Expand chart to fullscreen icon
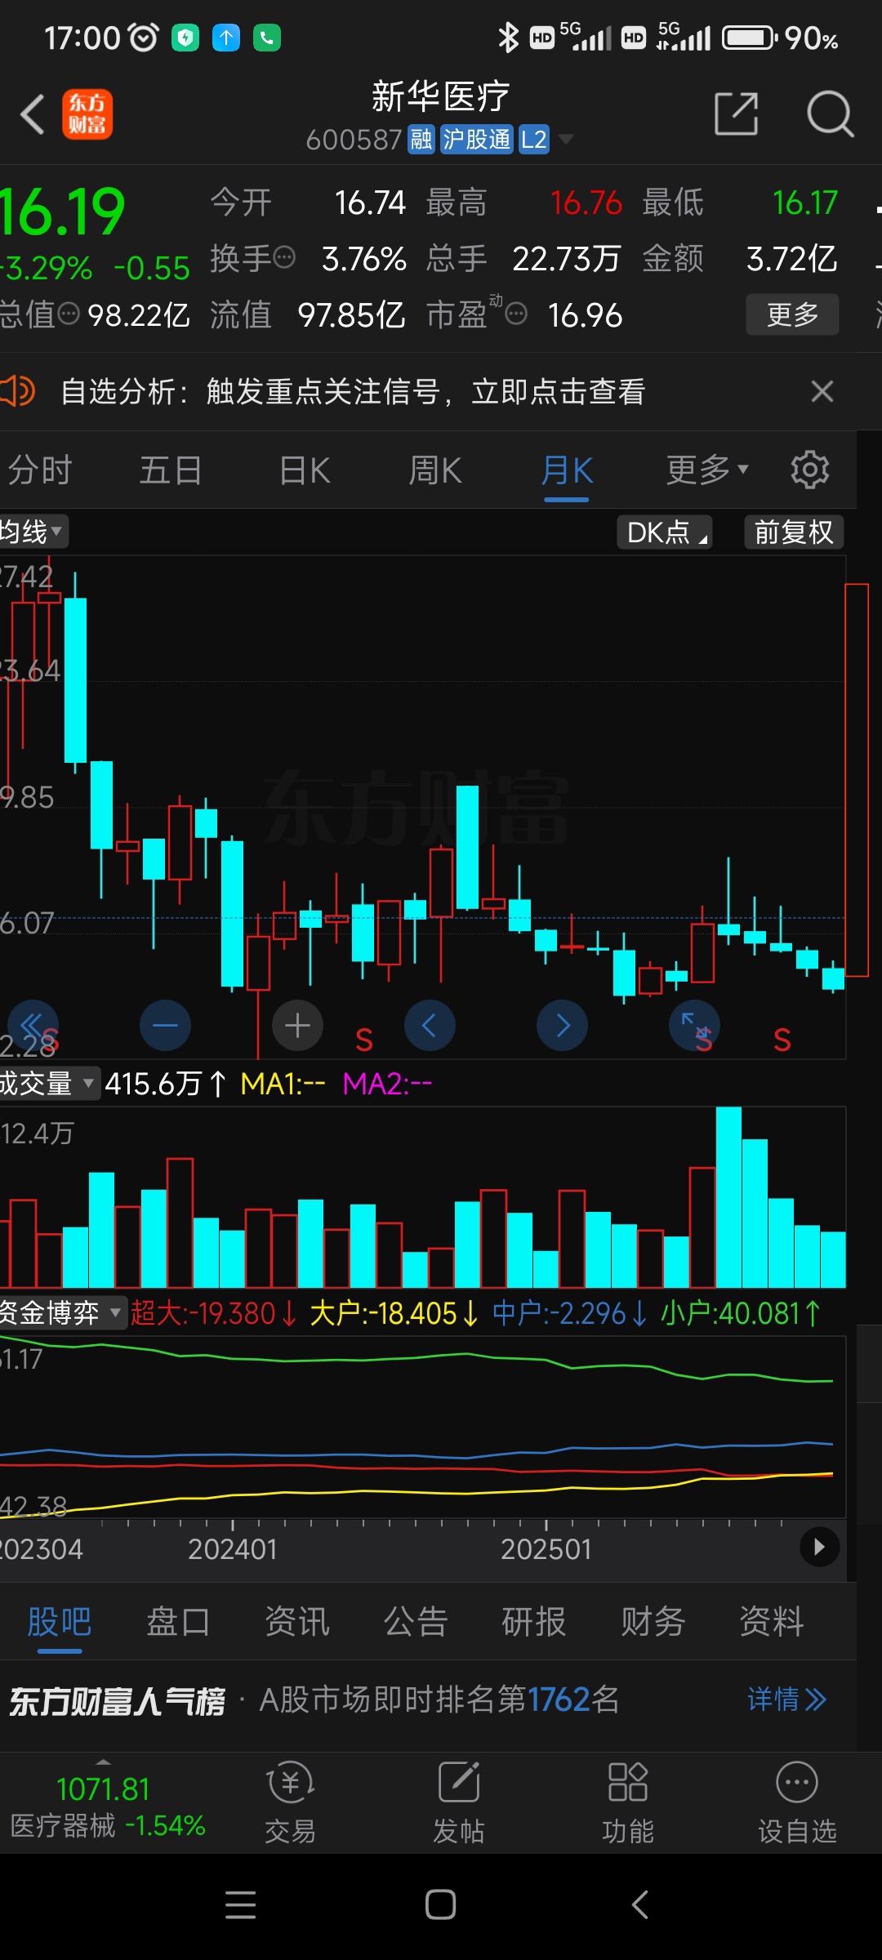The width and height of the screenshot is (882, 1960). [x=694, y=1025]
